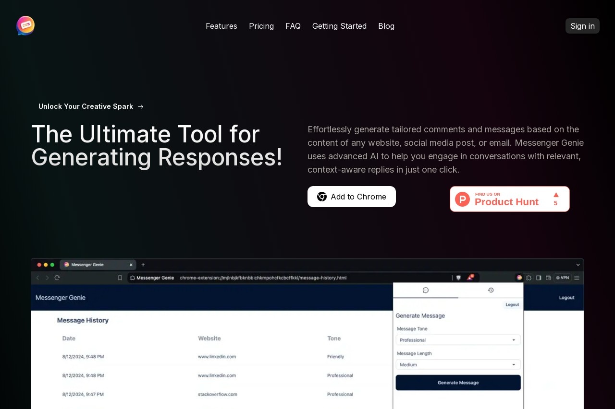Viewport: 615px width, 409px height.
Task: Click the Brave shield icon in the demo screenshot
Action: coord(458,278)
